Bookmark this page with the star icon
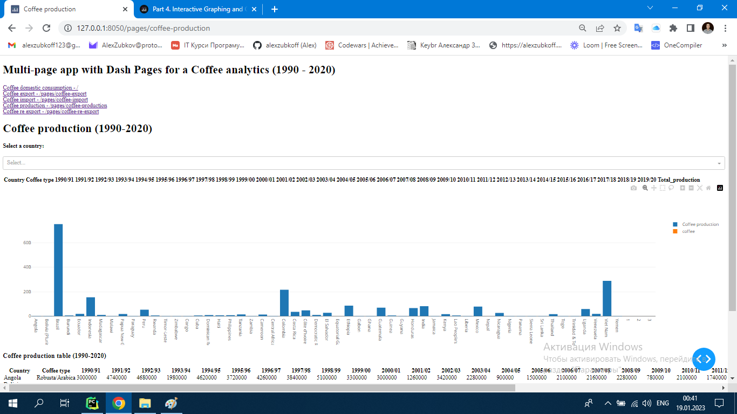Image resolution: width=737 pixels, height=414 pixels. (617, 28)
